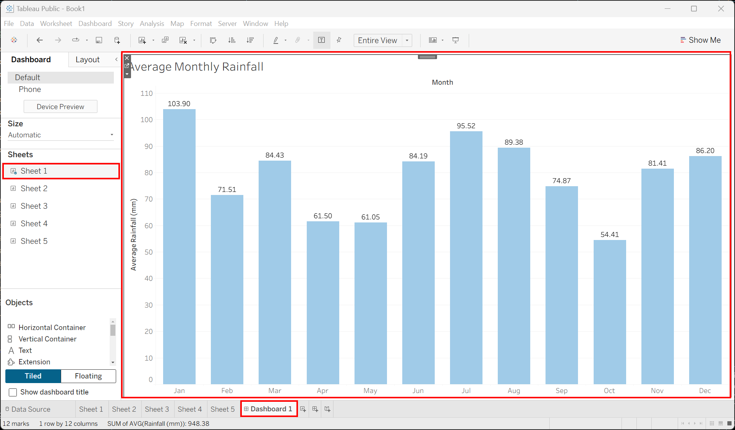
Task: Check the Show dashboard title checkbox
Action: (x=13, y=392)
